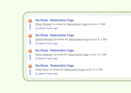The width and height of the screenshot is (131, 93).
Task: Open Restorative Yoga link in Oliver Brooks row
Action: click(x=77, y=24)
